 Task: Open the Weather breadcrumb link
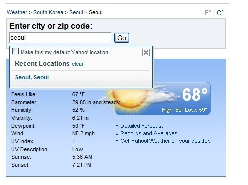pos(17,12)
